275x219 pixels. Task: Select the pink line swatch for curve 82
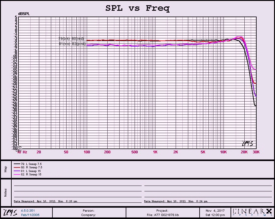[17, 175]
